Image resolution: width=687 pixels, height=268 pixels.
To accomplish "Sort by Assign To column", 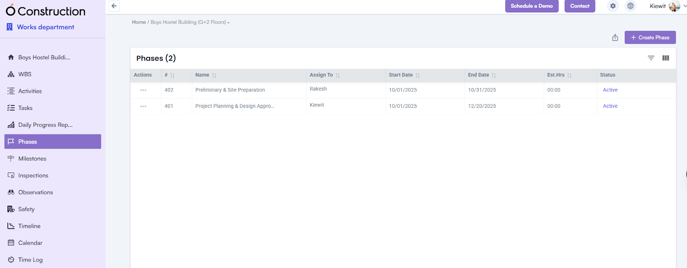I will point(337,75).
